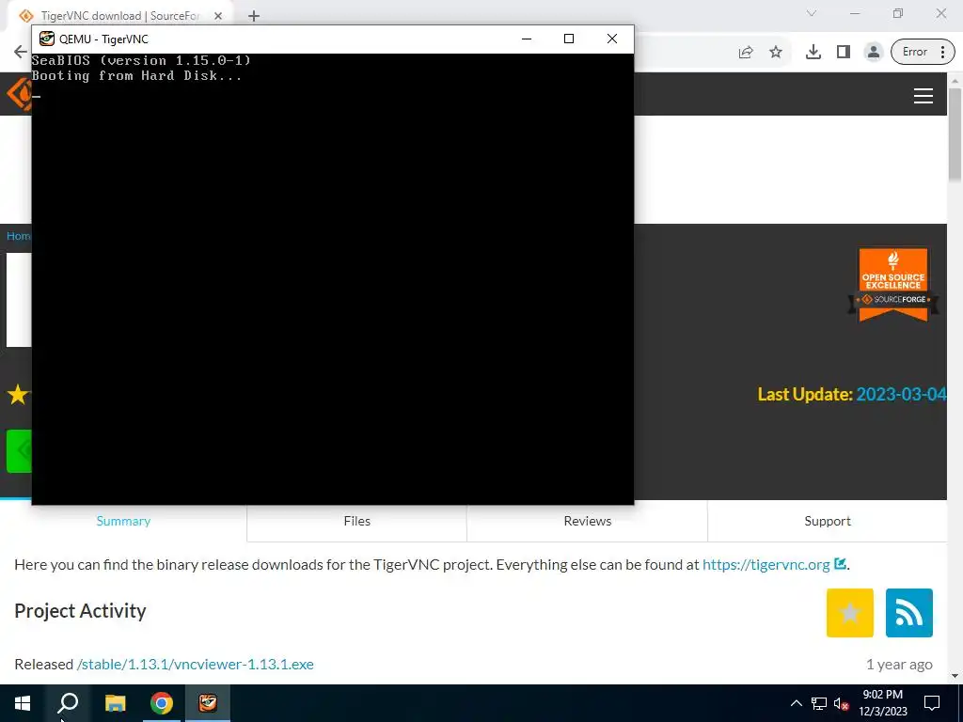Click the TigerVNC icon in QEMU title bar

pyautogui.click(x=47, y=39)
